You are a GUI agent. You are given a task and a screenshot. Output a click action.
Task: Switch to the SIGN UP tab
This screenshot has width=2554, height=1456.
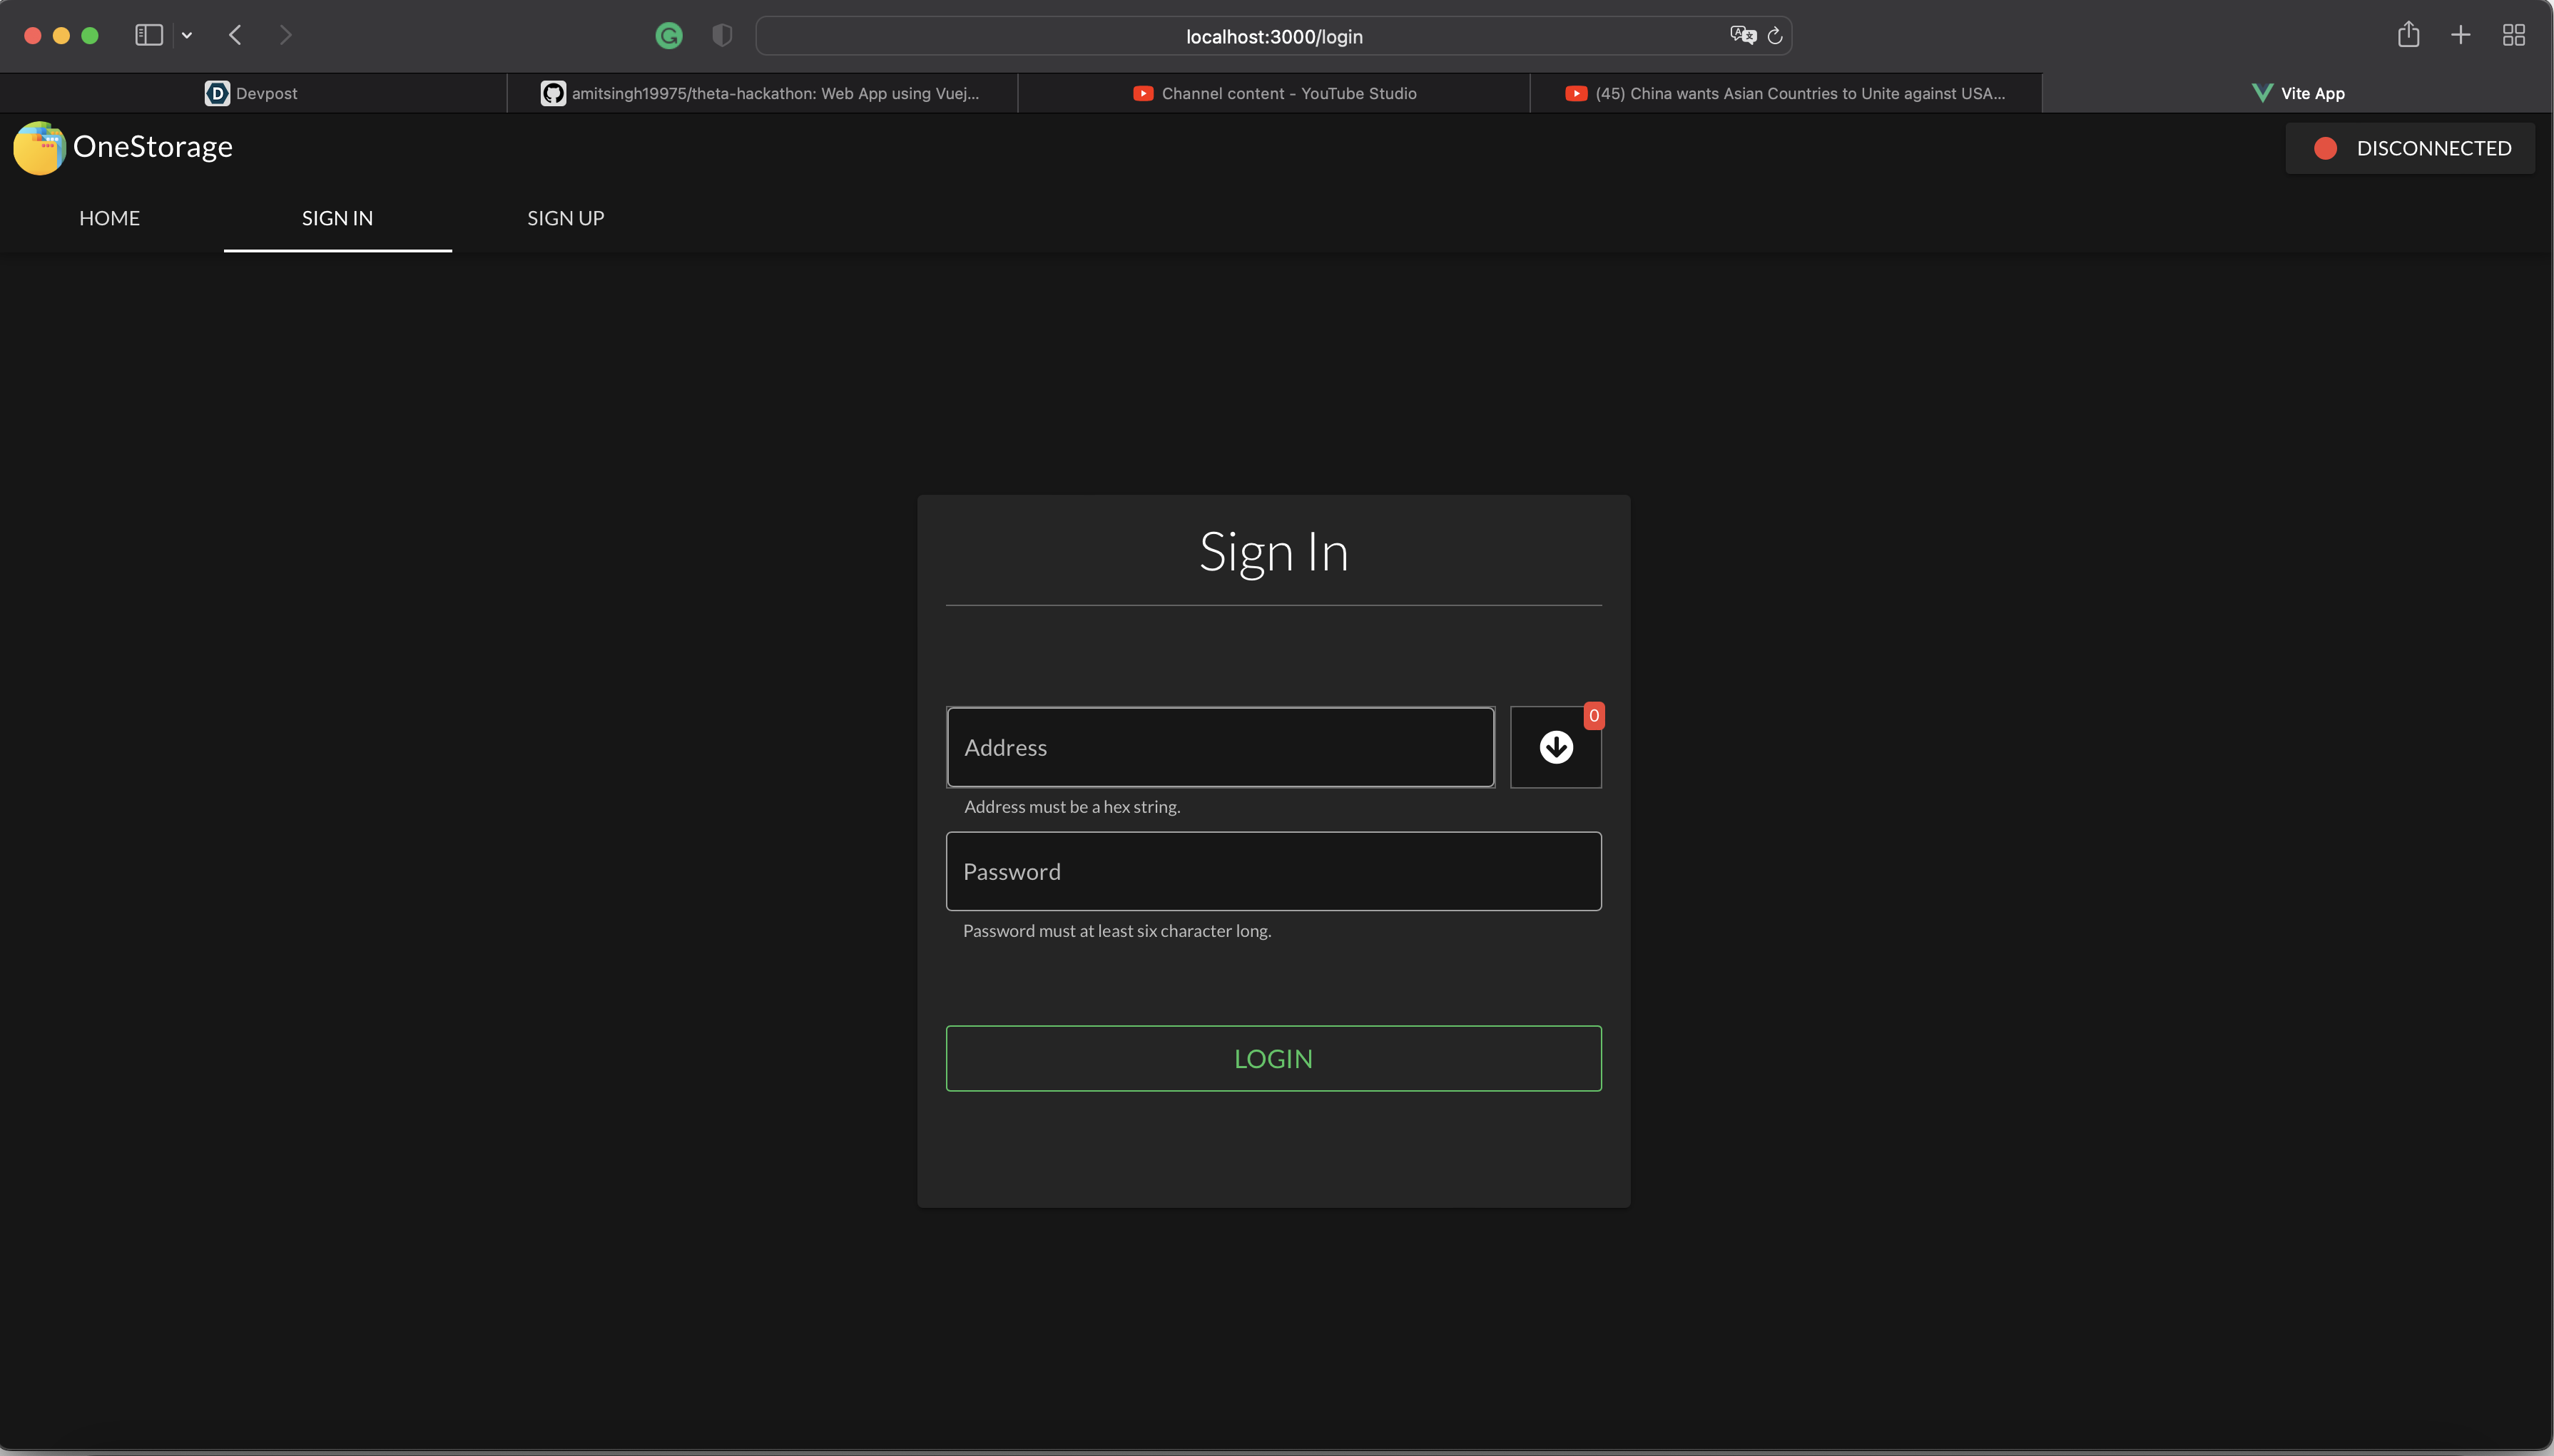pos(565,218)
